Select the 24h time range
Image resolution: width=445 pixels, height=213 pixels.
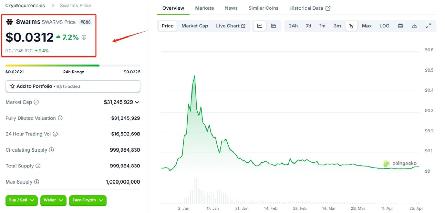pyautogui.click(x=293, y=26)
